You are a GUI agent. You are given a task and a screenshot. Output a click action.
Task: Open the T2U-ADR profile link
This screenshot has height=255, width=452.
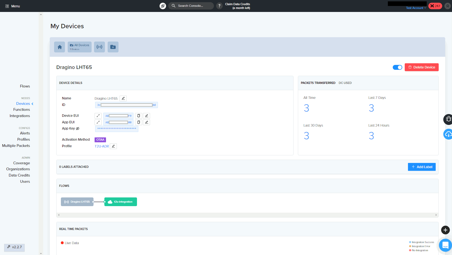click(102, 146)
